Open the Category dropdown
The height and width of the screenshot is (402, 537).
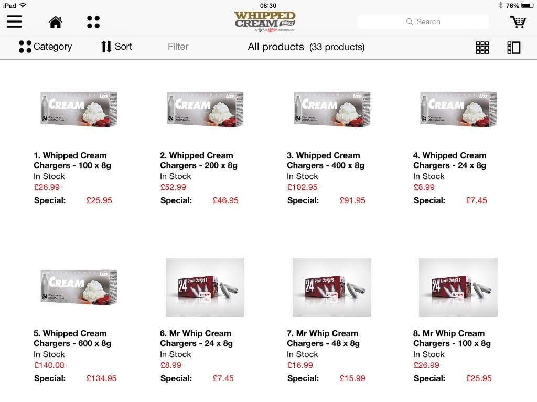point(45,47)
